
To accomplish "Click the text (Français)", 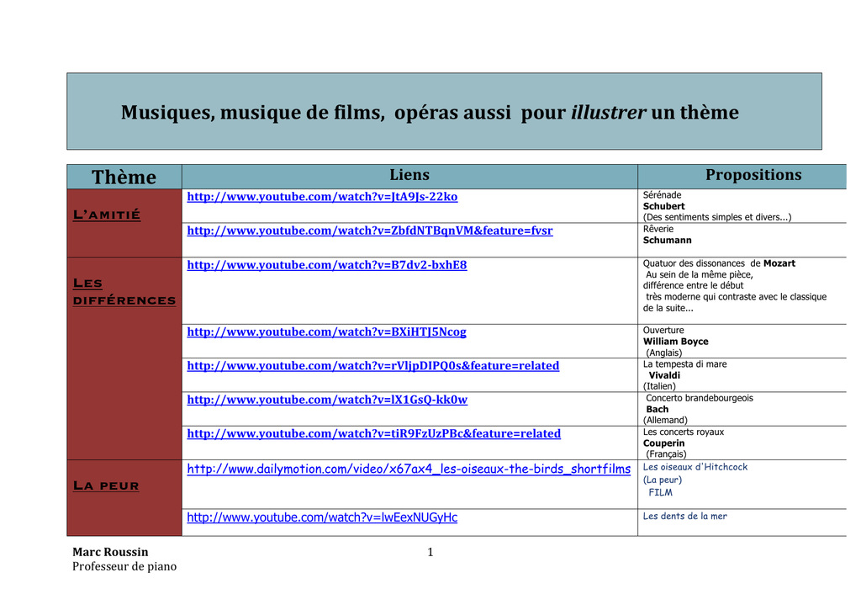I will [x=666, y=454].
